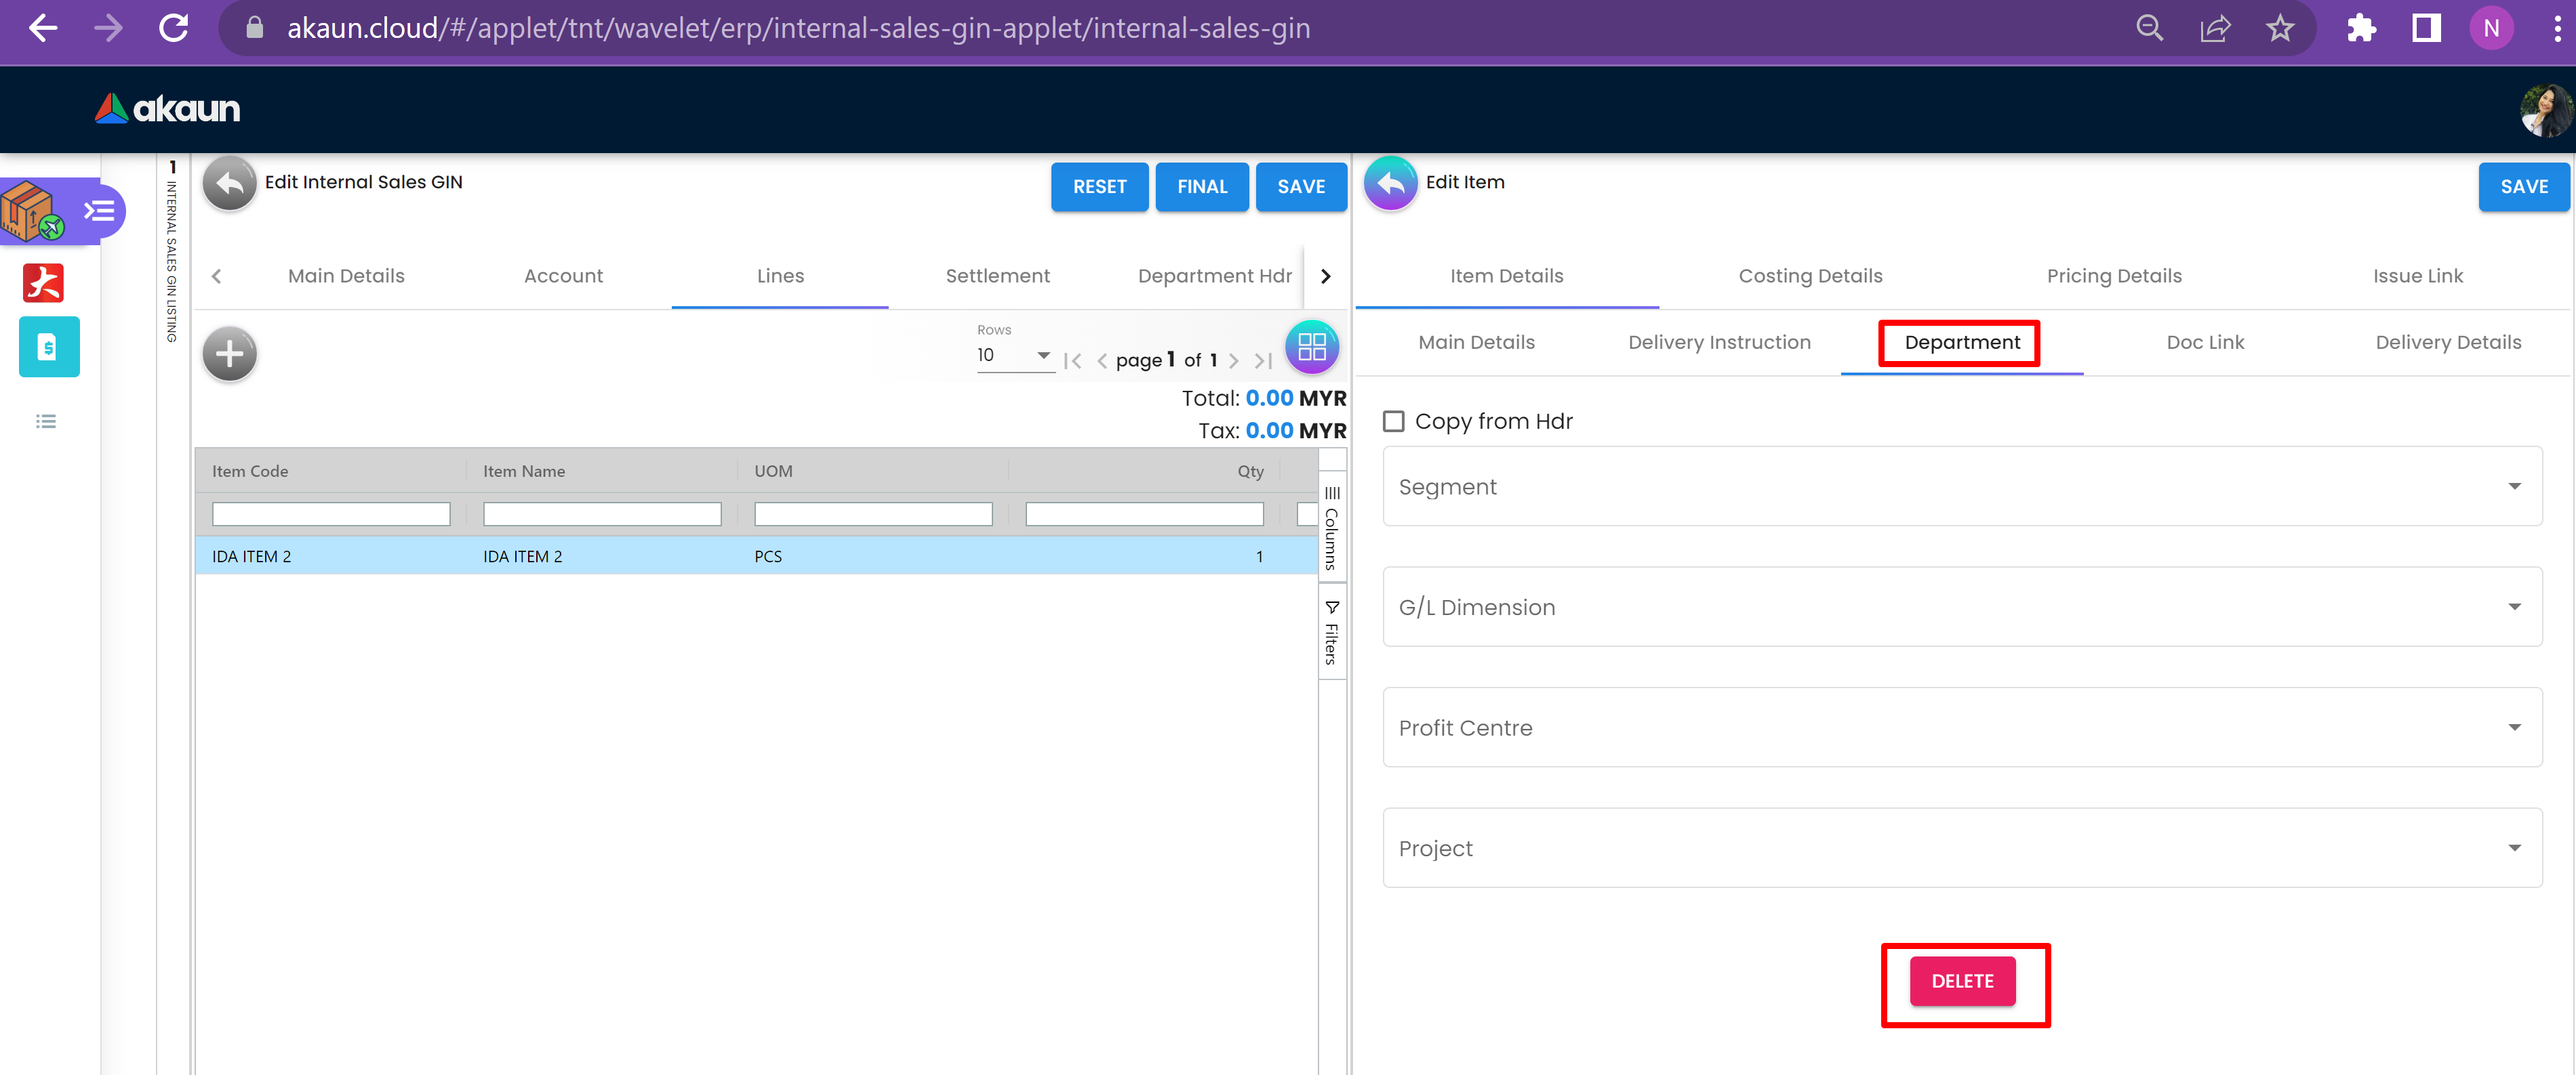Screen dimensions: 2576x1075
Task: Open the red PDF applet icon in sidebar
Action: 43,282
